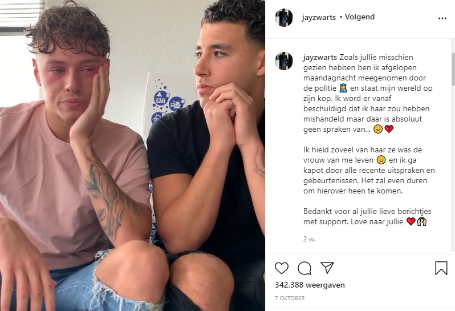Open jayzwarts username in caption
455x311 pixels.
pos(320,57)
